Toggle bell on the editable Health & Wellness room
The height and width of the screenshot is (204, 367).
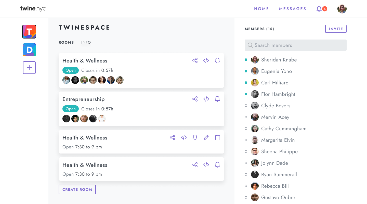(x=195, y=137)
